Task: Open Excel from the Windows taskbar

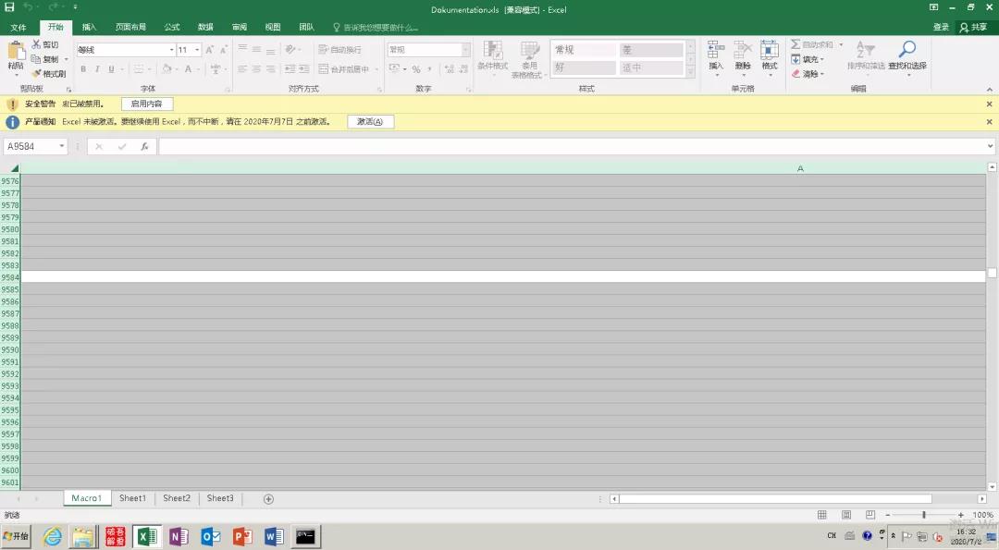Action: [147, 537]
